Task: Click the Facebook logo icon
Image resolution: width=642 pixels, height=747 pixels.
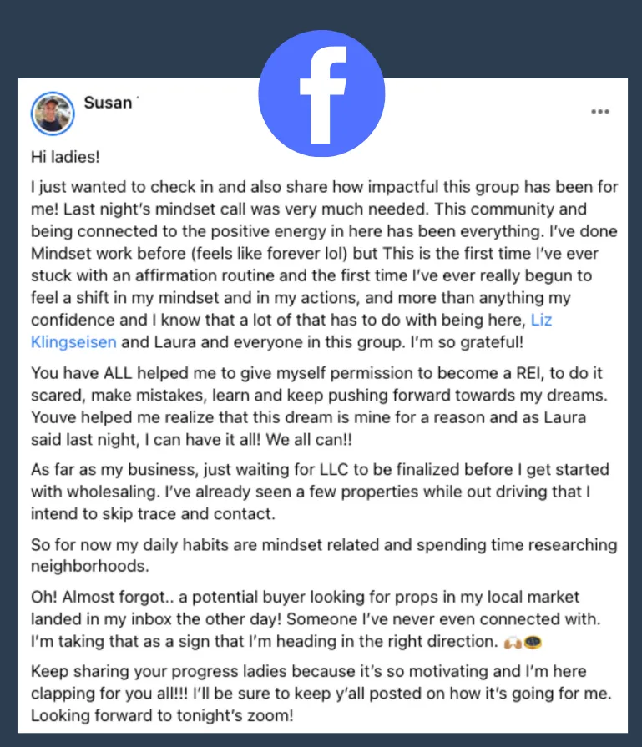Action: (321, 93)
